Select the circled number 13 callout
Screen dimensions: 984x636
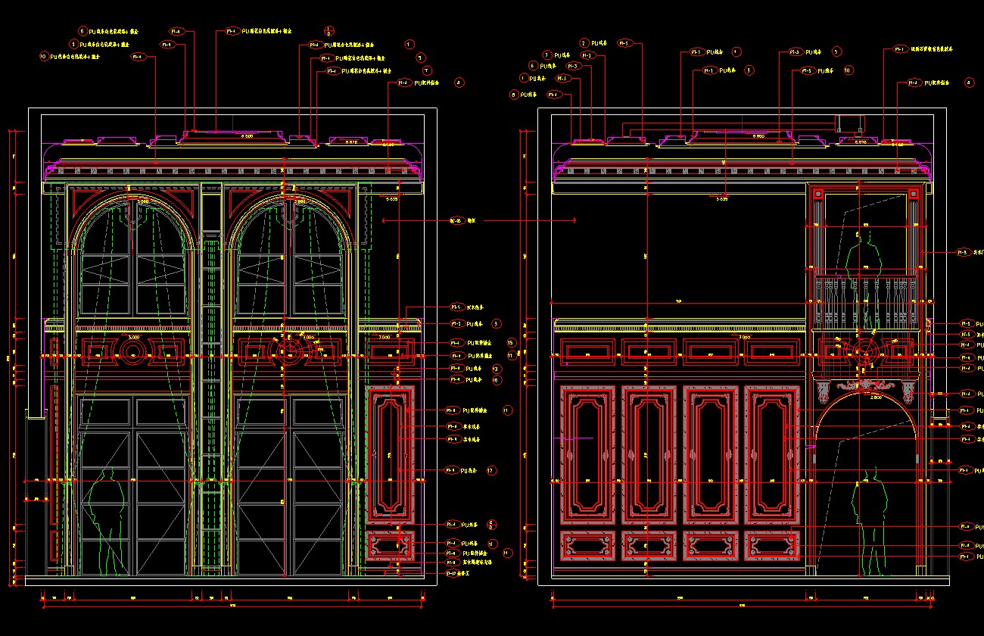(496, 369)
